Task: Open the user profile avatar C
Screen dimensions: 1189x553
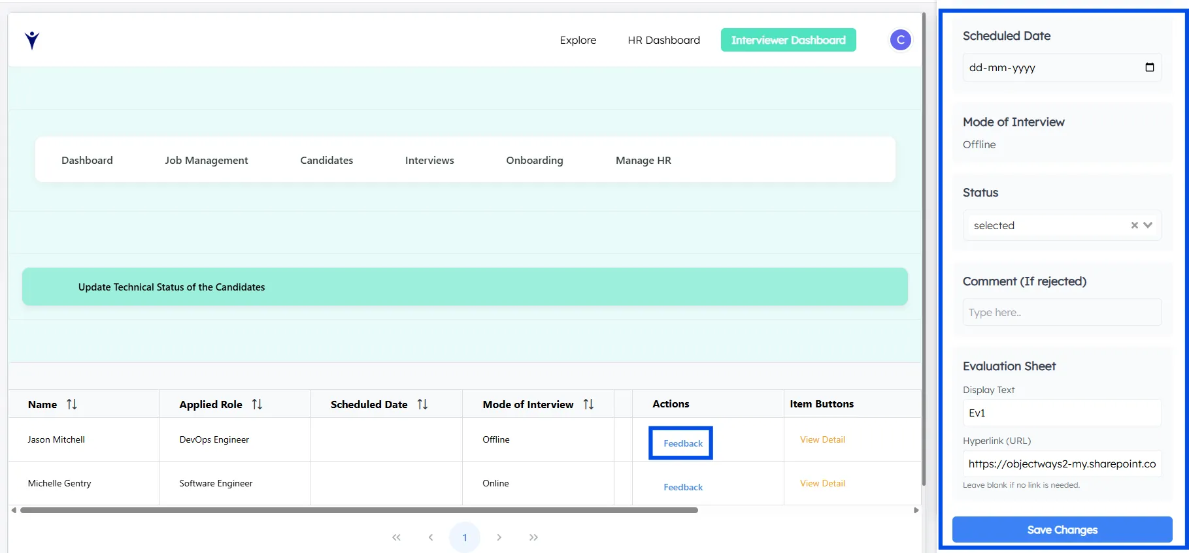Action: point(900,40)
